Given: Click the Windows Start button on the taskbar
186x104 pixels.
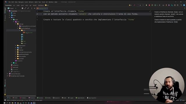Looking at the screenshot, I should pos(4,103).
